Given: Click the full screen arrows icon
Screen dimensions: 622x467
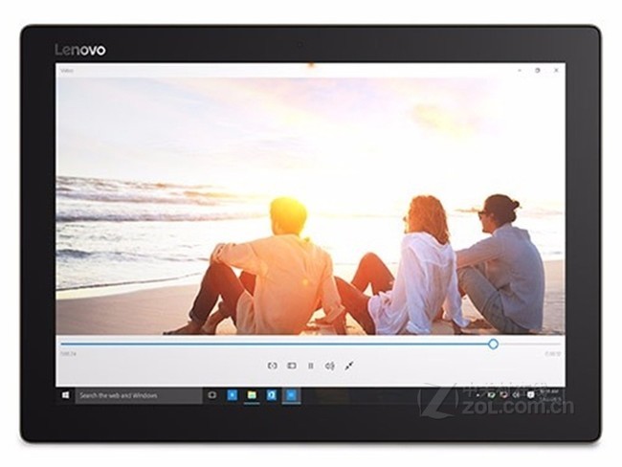Looking at the screenshot, I should click(x=348, y=366).
